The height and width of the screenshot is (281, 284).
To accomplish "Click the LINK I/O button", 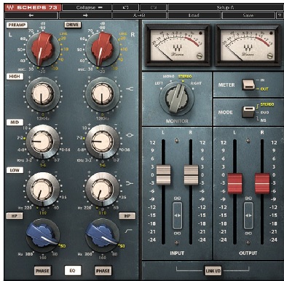I will pyautogui.click(x=213, y=271).
